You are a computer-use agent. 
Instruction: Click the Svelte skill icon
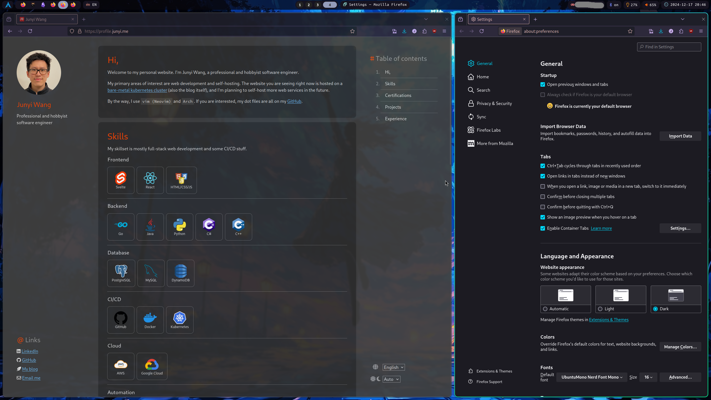coord(121,180)
